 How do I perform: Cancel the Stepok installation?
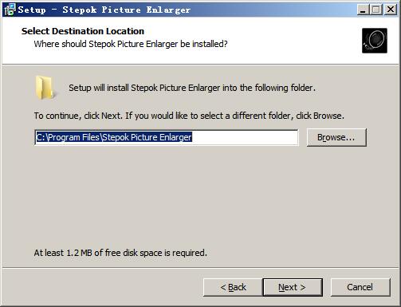(360, 287)
